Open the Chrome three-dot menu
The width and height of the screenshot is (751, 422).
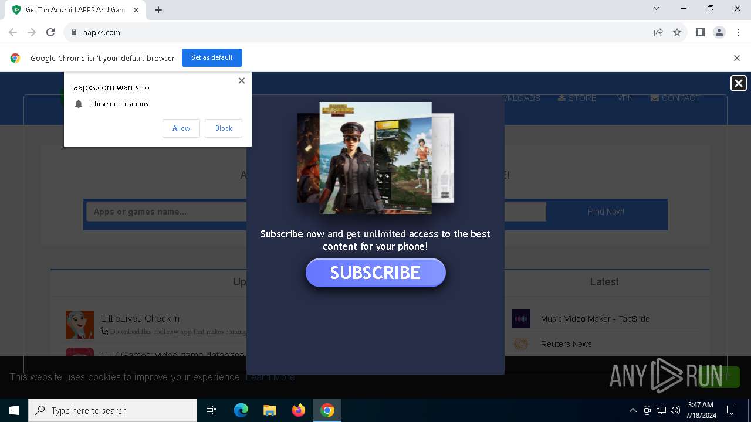(738, 32)
